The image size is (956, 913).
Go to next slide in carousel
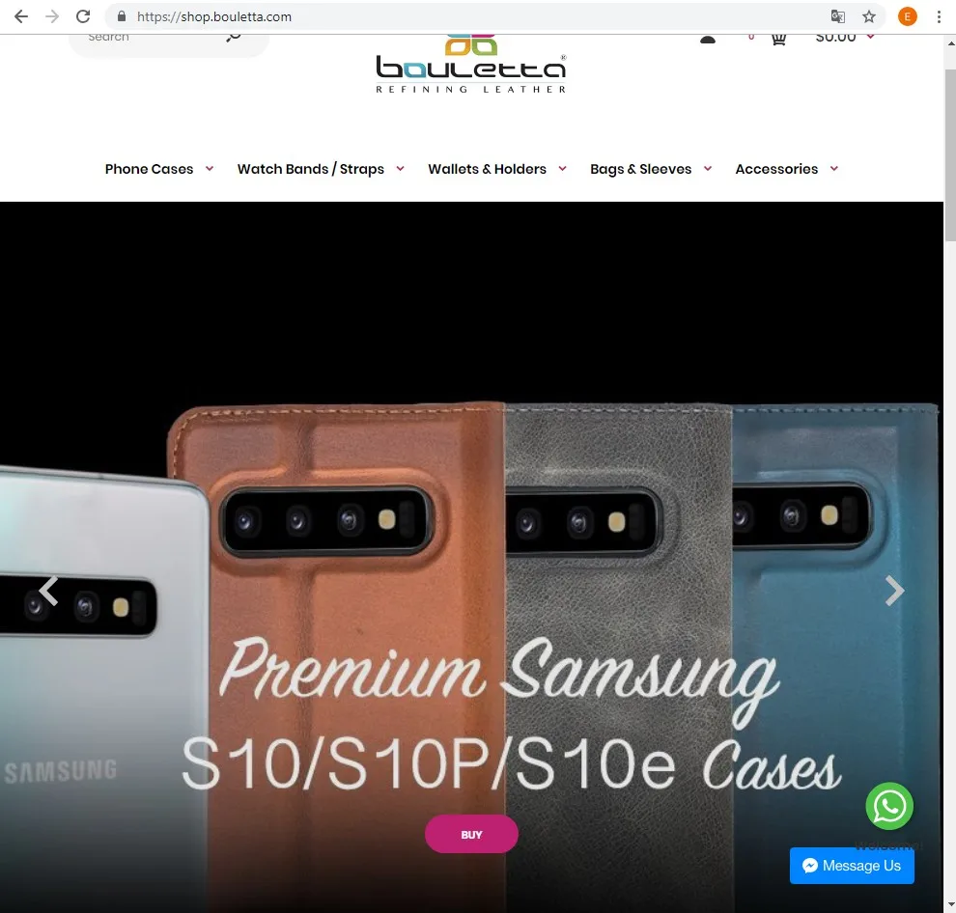coord(894,591)
